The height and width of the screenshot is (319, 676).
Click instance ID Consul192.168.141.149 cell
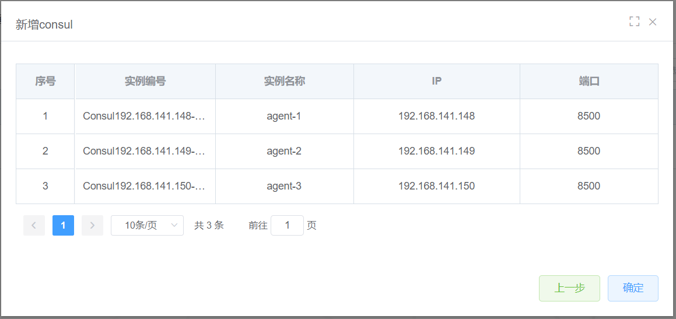(144, 151)
